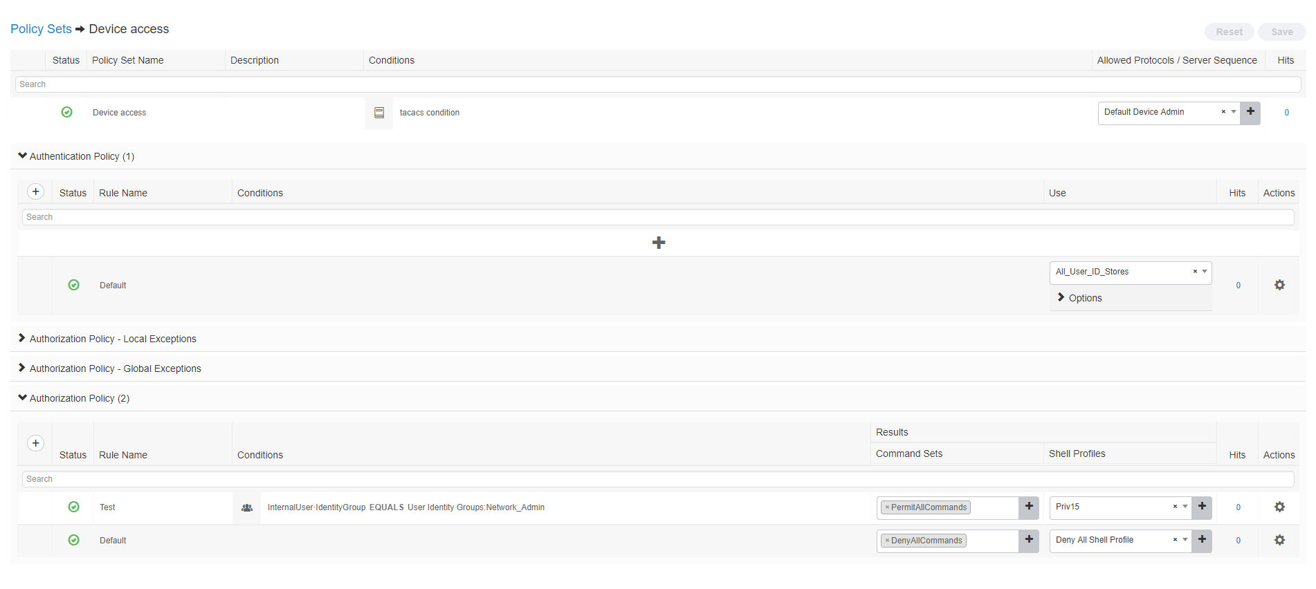Click the Save button

pos(1281,32)
